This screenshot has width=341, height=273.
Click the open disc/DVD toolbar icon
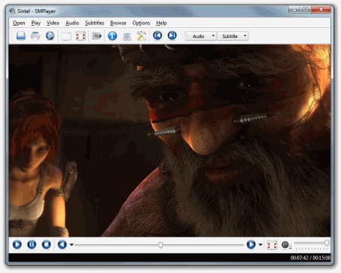coord(36,36)
